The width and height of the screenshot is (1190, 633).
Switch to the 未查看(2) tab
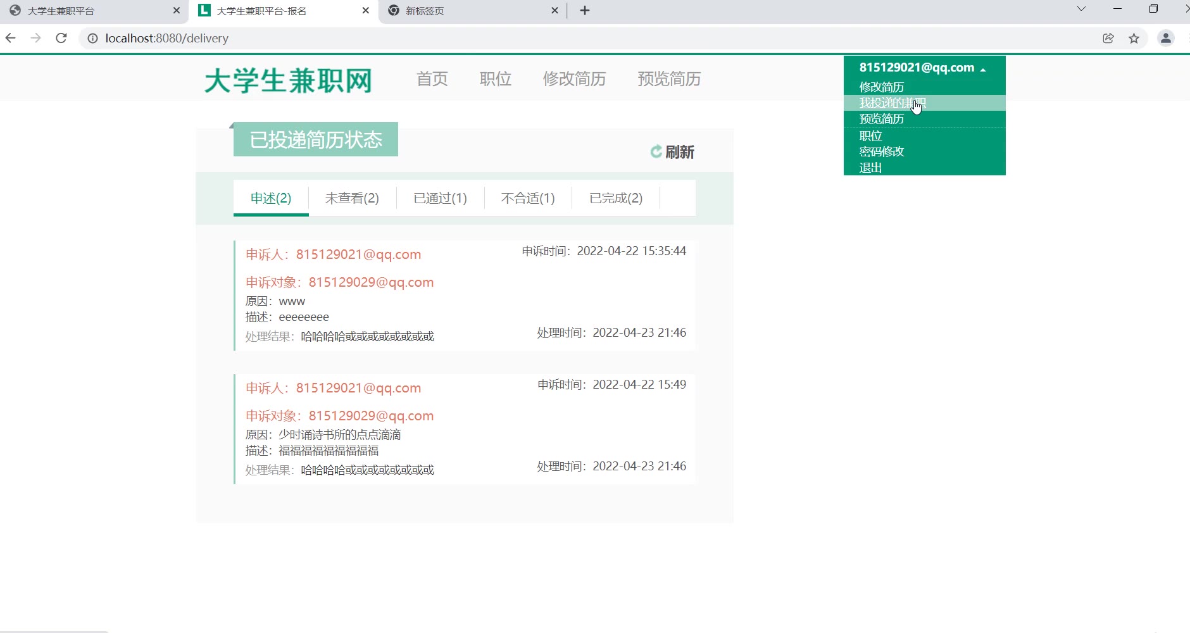pos(352,198)
